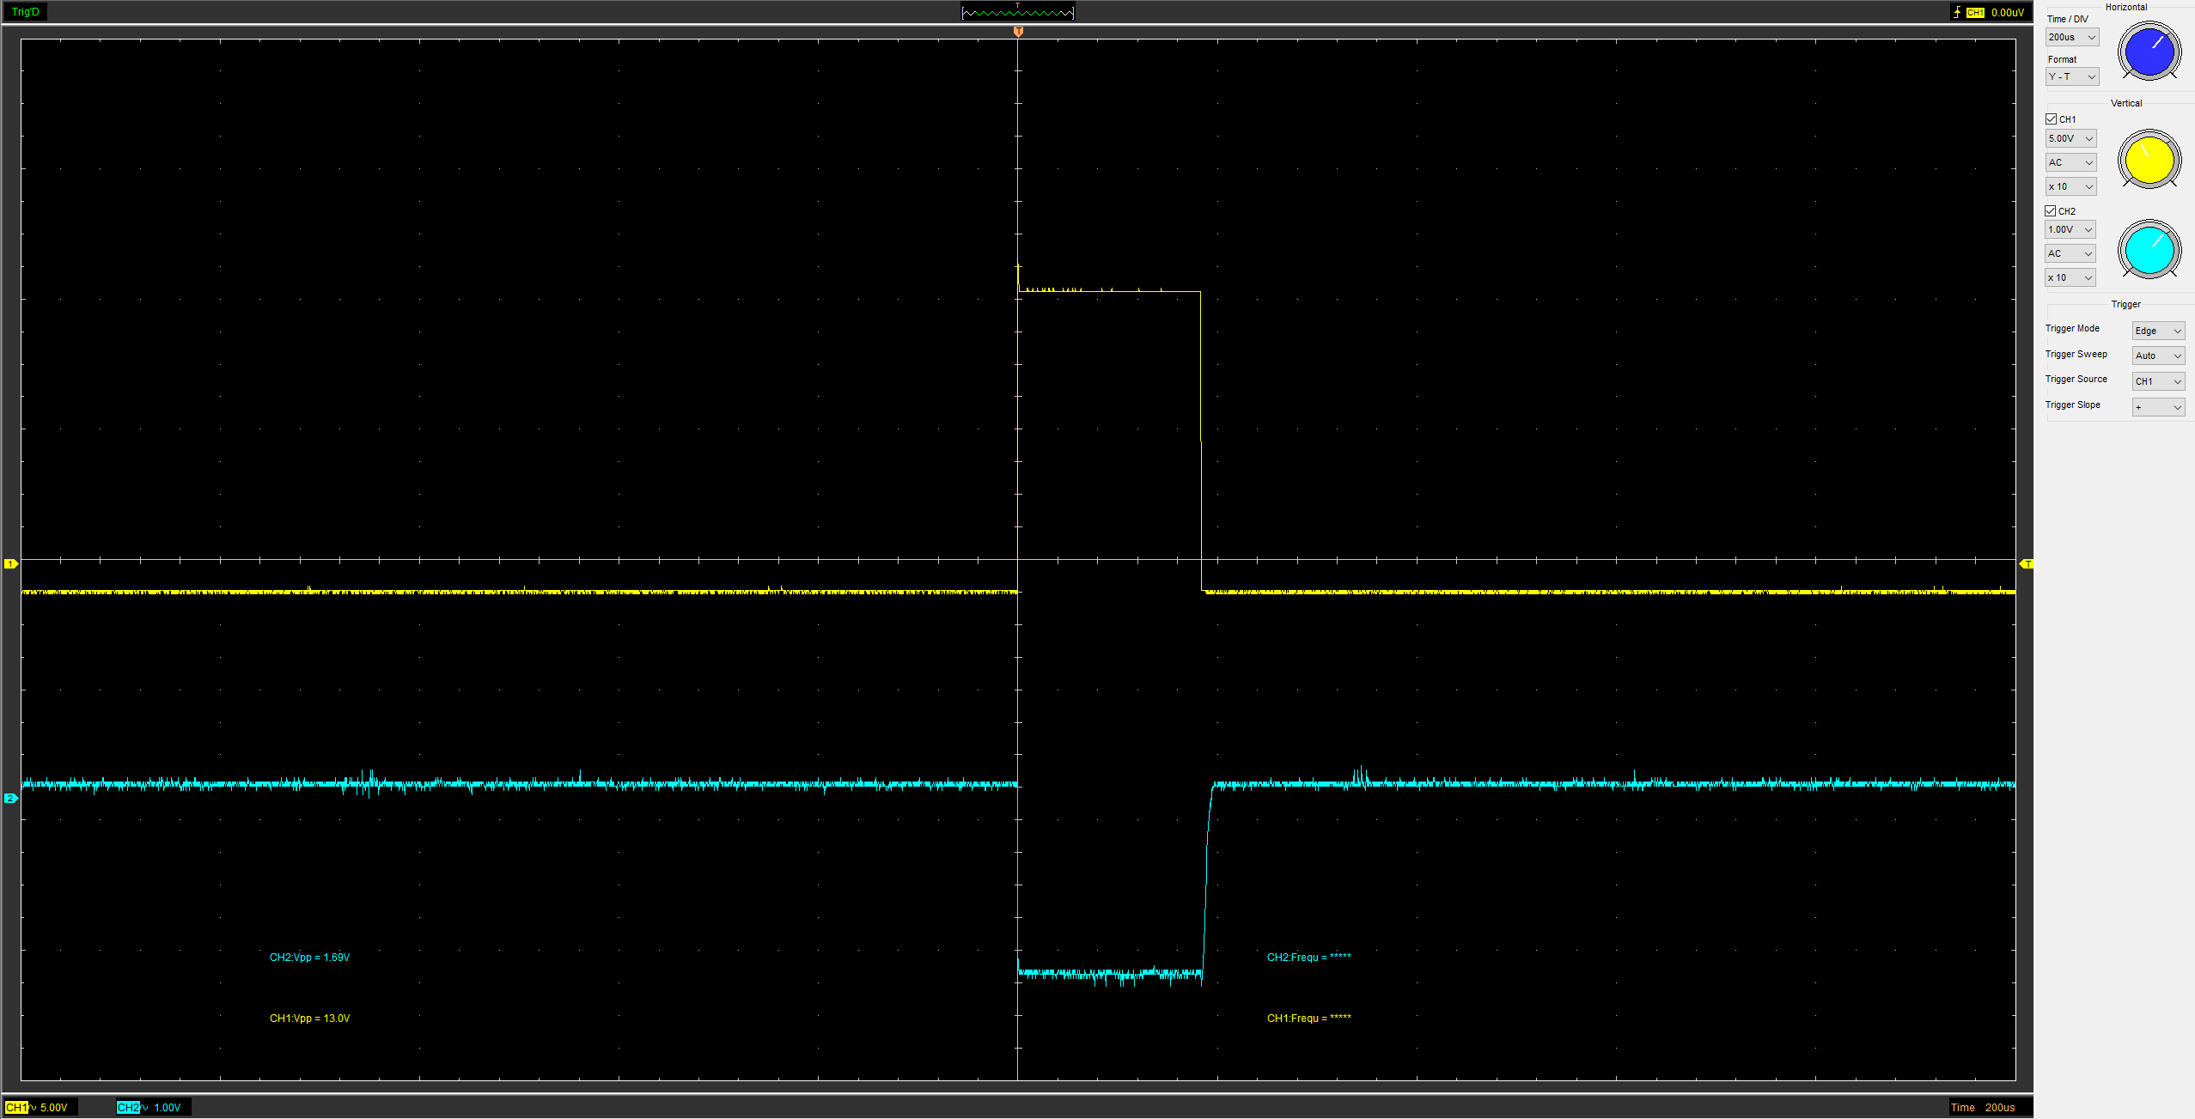The height and width of the screenshot is (1119, 2195).
Task: Toggle the CH1 channel checkbox
Action: click(x=2051, y=119)
